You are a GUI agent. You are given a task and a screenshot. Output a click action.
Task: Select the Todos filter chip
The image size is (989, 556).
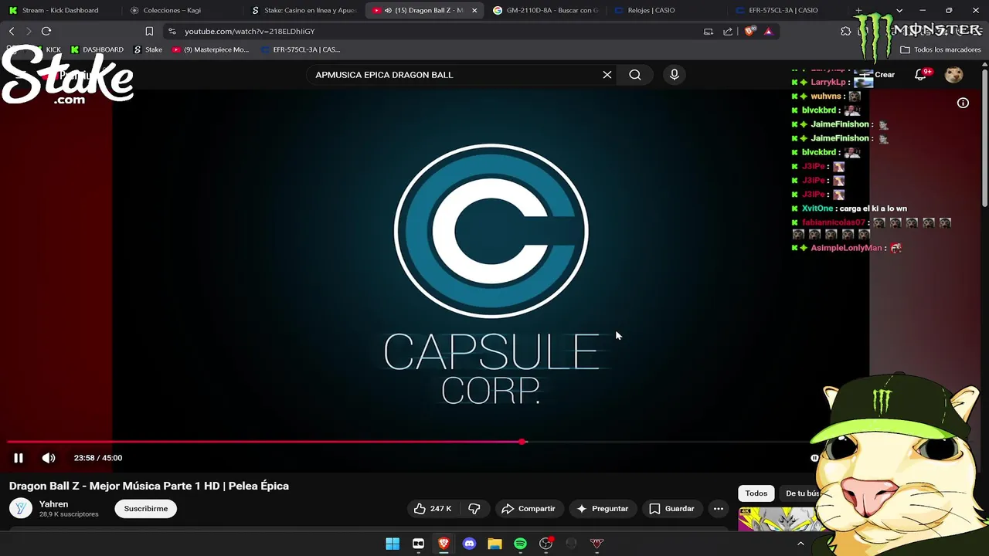pos(756,493)
